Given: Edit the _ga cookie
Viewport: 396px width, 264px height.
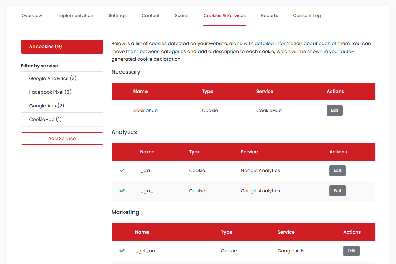Looking at the screenshot, I should click(337, 170).
